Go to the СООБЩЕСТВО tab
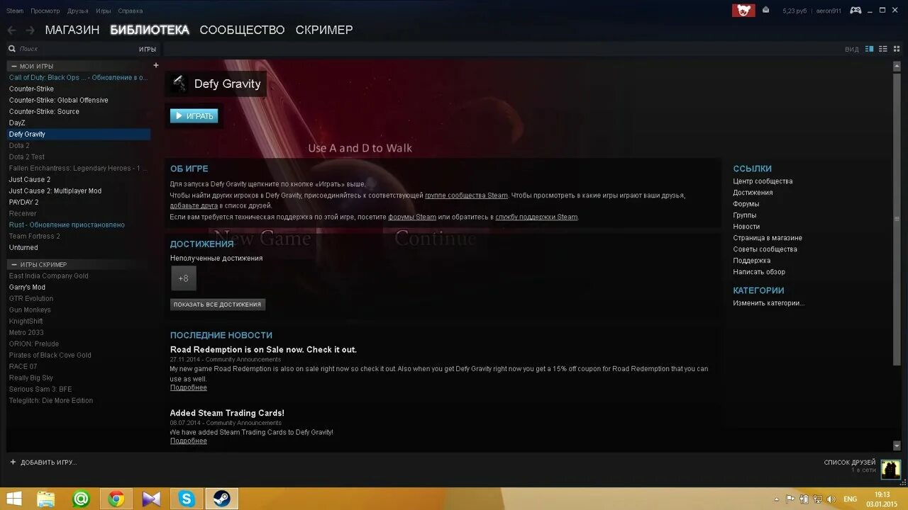This screenshot has height=510, width=908. (242, 30)
